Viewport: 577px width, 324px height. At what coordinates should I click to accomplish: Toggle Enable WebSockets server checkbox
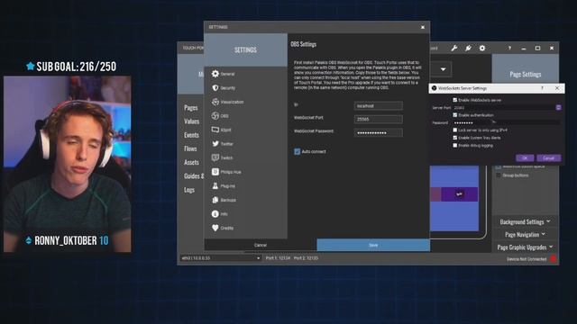[455, 100]
